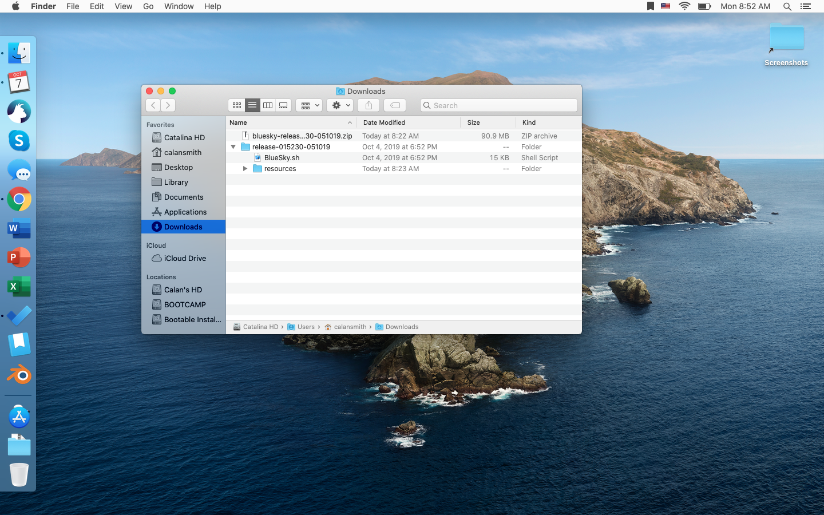Switch Finder to column view
The width and height of the screenshot is (824, 515).
[x=268, y=105]
